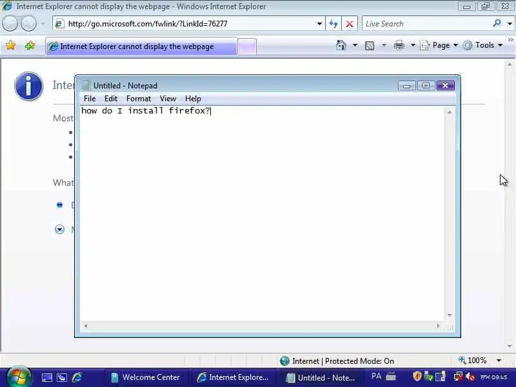Expand the address bar history dropdown

pos(319,24)
